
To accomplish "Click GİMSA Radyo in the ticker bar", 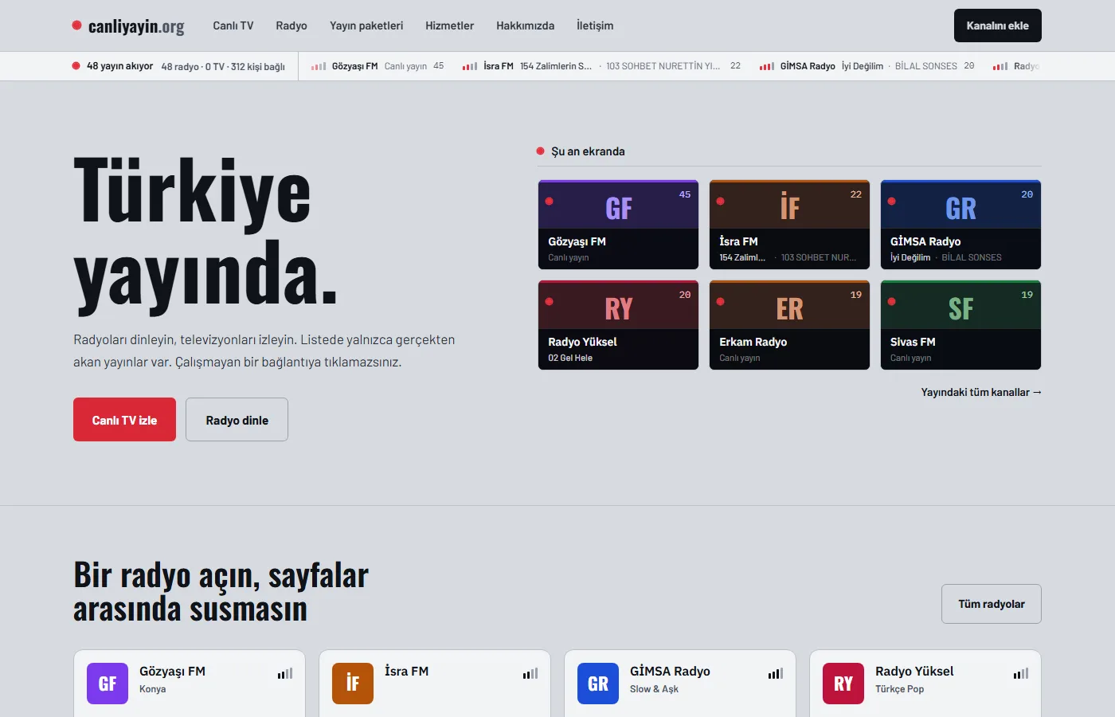I will pyautogui.click(x=808, y=66).
